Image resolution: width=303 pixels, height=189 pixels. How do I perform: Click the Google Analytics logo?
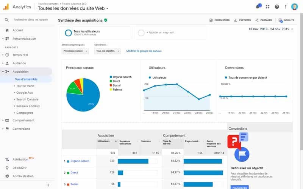pos(6,7)
